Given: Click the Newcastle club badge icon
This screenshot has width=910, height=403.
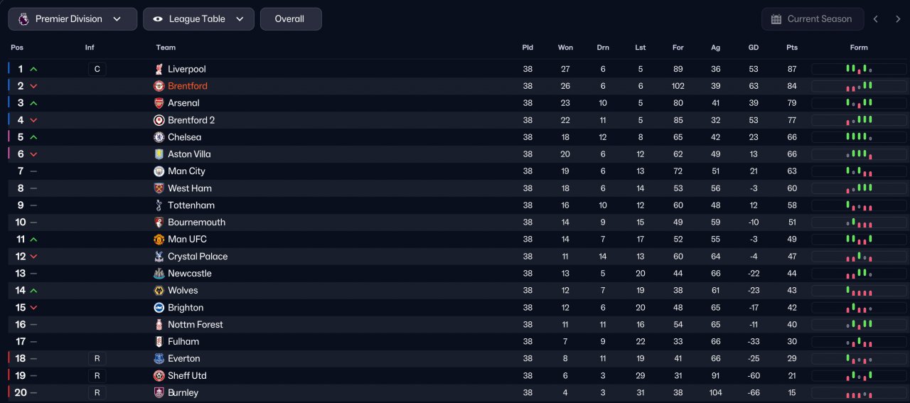Looking at the screenshot, I should point(159,274).
